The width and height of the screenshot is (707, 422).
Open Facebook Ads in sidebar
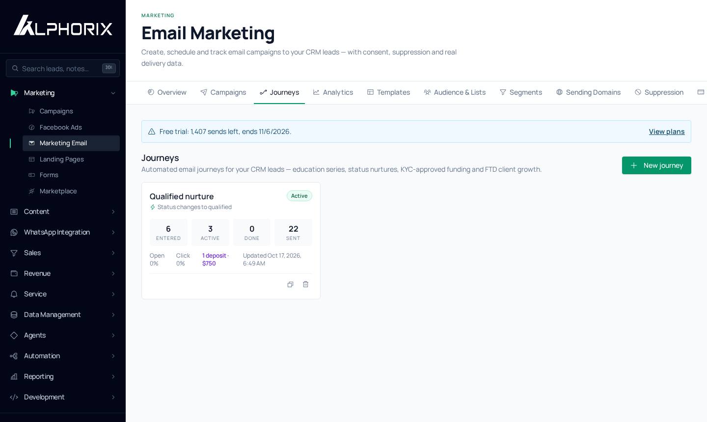71,127
